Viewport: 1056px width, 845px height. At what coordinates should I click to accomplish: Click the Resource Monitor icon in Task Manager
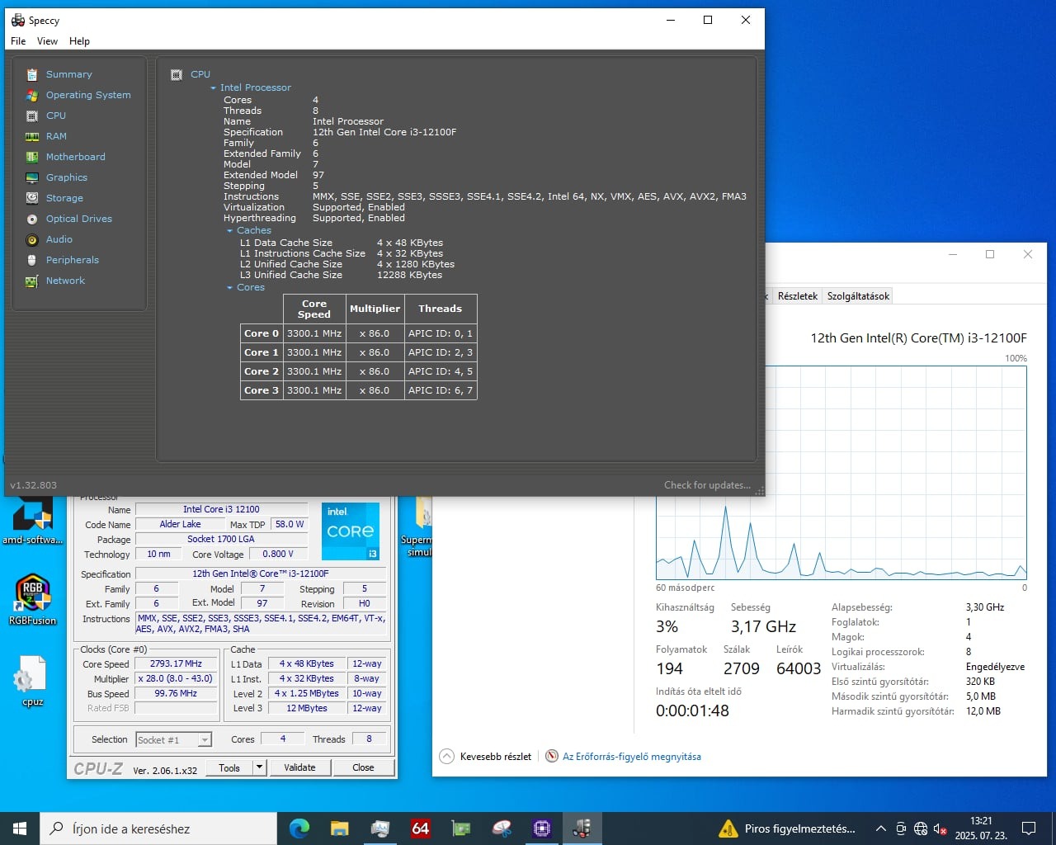point(552,756)
